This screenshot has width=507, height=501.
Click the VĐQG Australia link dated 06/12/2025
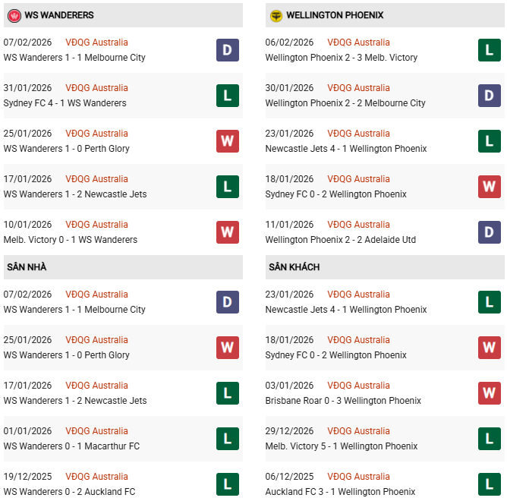[x=358, y=477]
